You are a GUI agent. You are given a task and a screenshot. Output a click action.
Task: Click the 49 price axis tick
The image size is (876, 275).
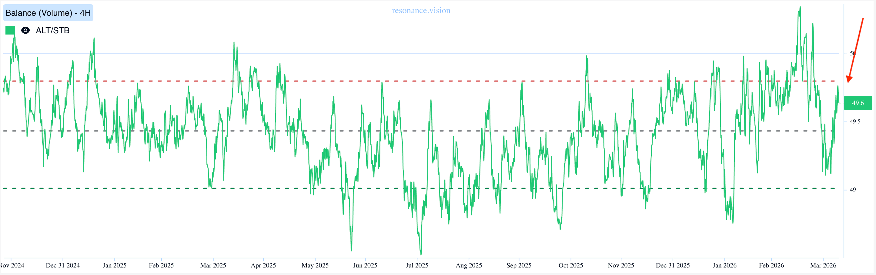(853, 190)
